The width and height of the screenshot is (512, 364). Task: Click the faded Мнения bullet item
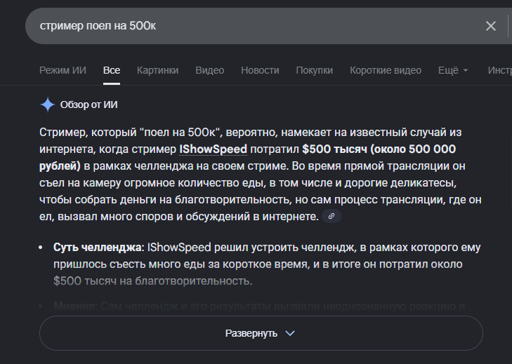click(x=76, y=306)
